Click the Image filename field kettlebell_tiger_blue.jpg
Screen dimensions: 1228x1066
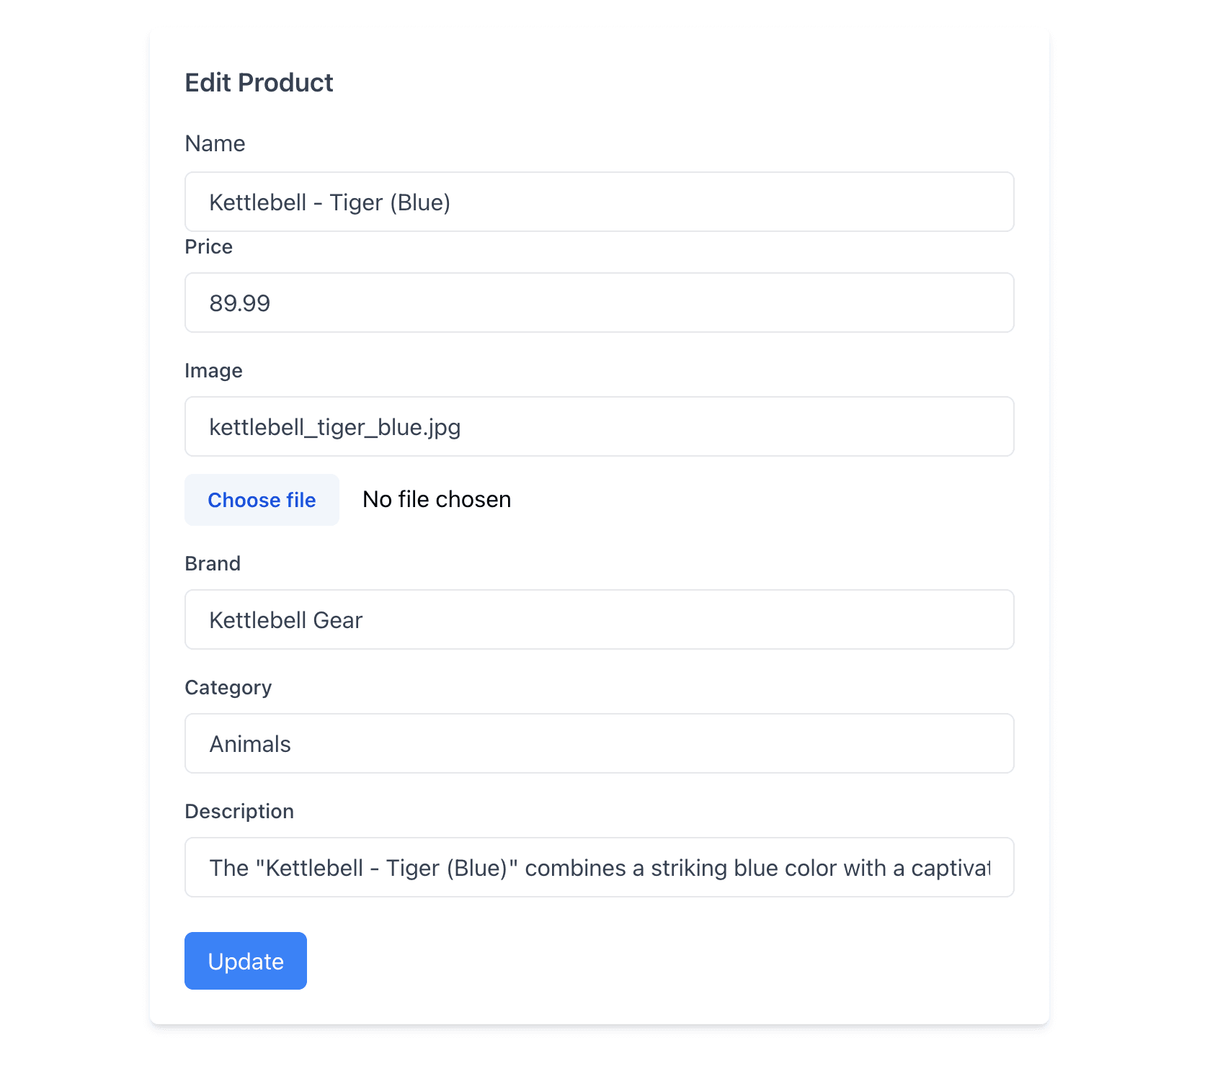tap(598, 426)
